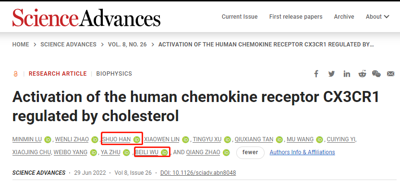Open Authors Info & Affiliations link
Image resolution: width=400 pixels, height=181 pixels.
point(303,152)
